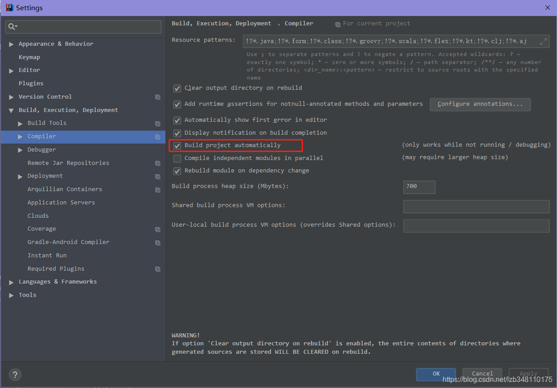Screen dimensions: 557x388
Task: Expand the Deployment node arrow
Action: pyautogui.click(x=20, y=176)
